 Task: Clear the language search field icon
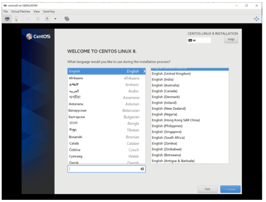[x=142, y=169]
